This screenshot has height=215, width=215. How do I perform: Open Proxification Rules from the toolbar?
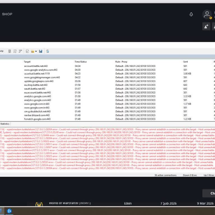(15, 51)
